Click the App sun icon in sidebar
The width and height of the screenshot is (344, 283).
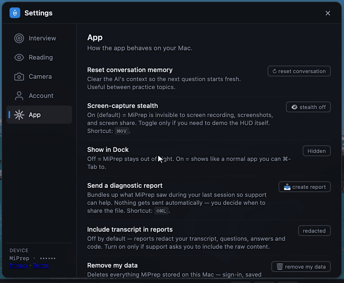coord(19,115)
